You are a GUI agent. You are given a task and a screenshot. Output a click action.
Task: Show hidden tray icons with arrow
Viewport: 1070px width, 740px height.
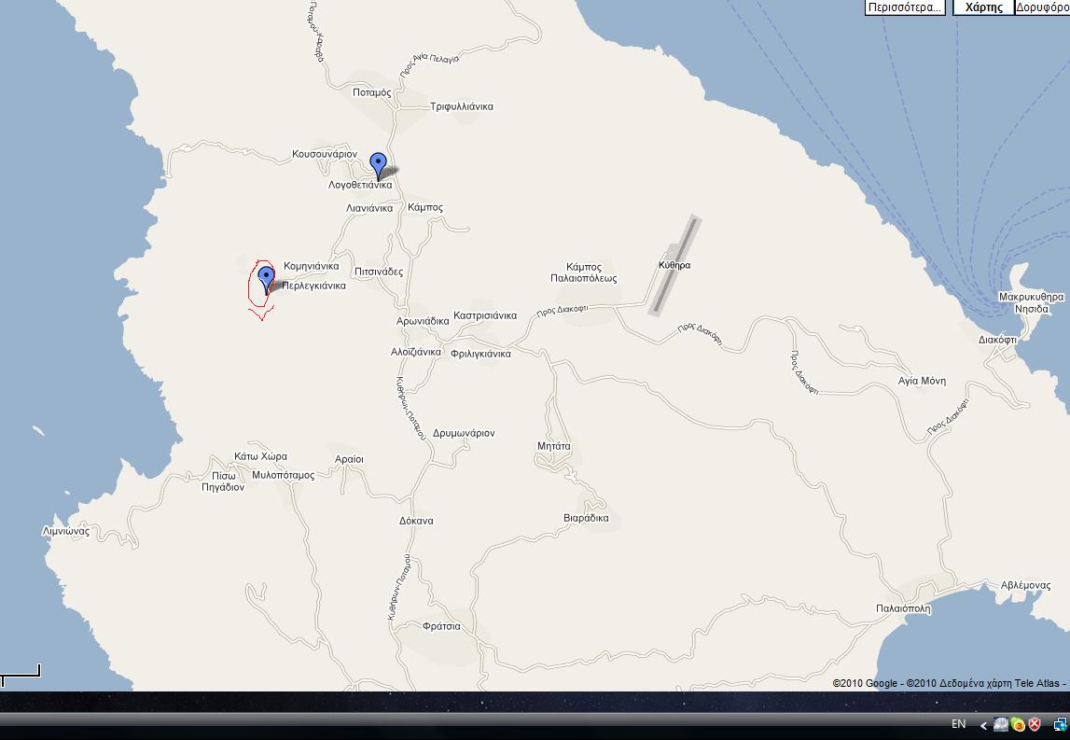click(982, 725)
